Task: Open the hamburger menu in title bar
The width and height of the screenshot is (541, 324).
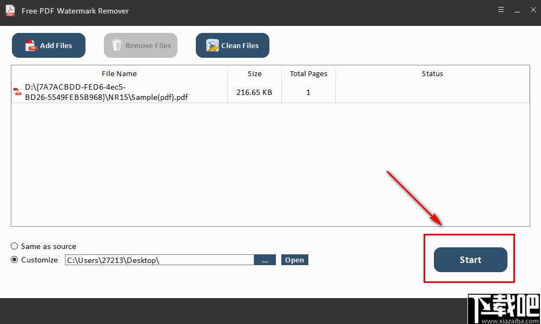Action: (x=501, y=10)
